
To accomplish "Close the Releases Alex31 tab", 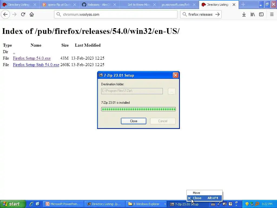I will [114, 5].
